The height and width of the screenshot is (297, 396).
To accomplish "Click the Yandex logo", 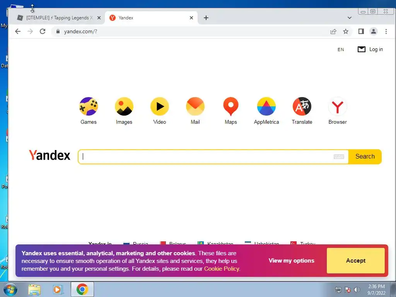I will (49, 155).
